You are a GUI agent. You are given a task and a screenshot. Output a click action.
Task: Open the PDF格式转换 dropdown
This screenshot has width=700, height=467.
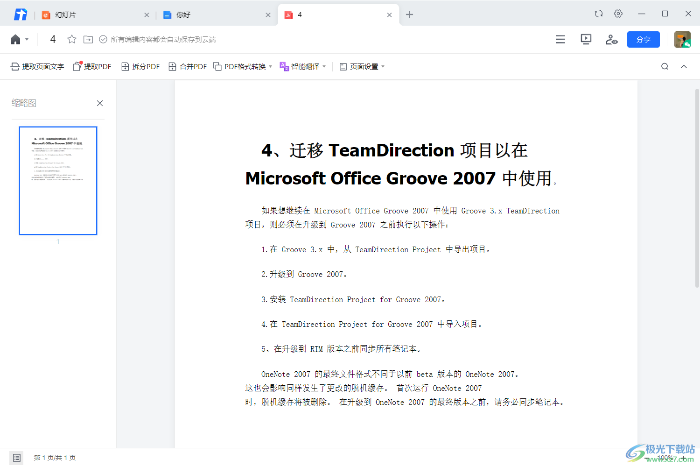point(243,66)
